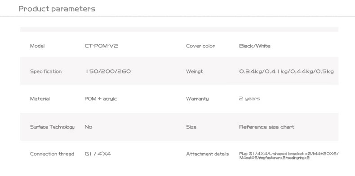
Task: Click the 2 years warranty value
Action: coord(249,99)
